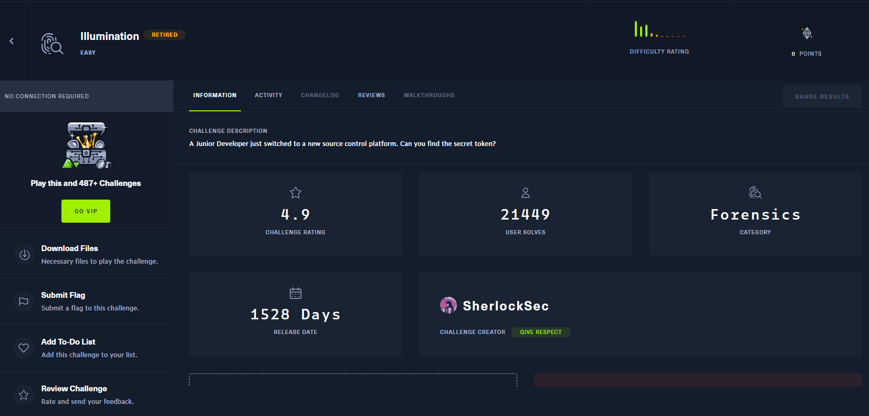Open the Walkthroughs tab
The height and width of the screenshot is (416, 869).
pyautogui.click(x=429, y=96)
